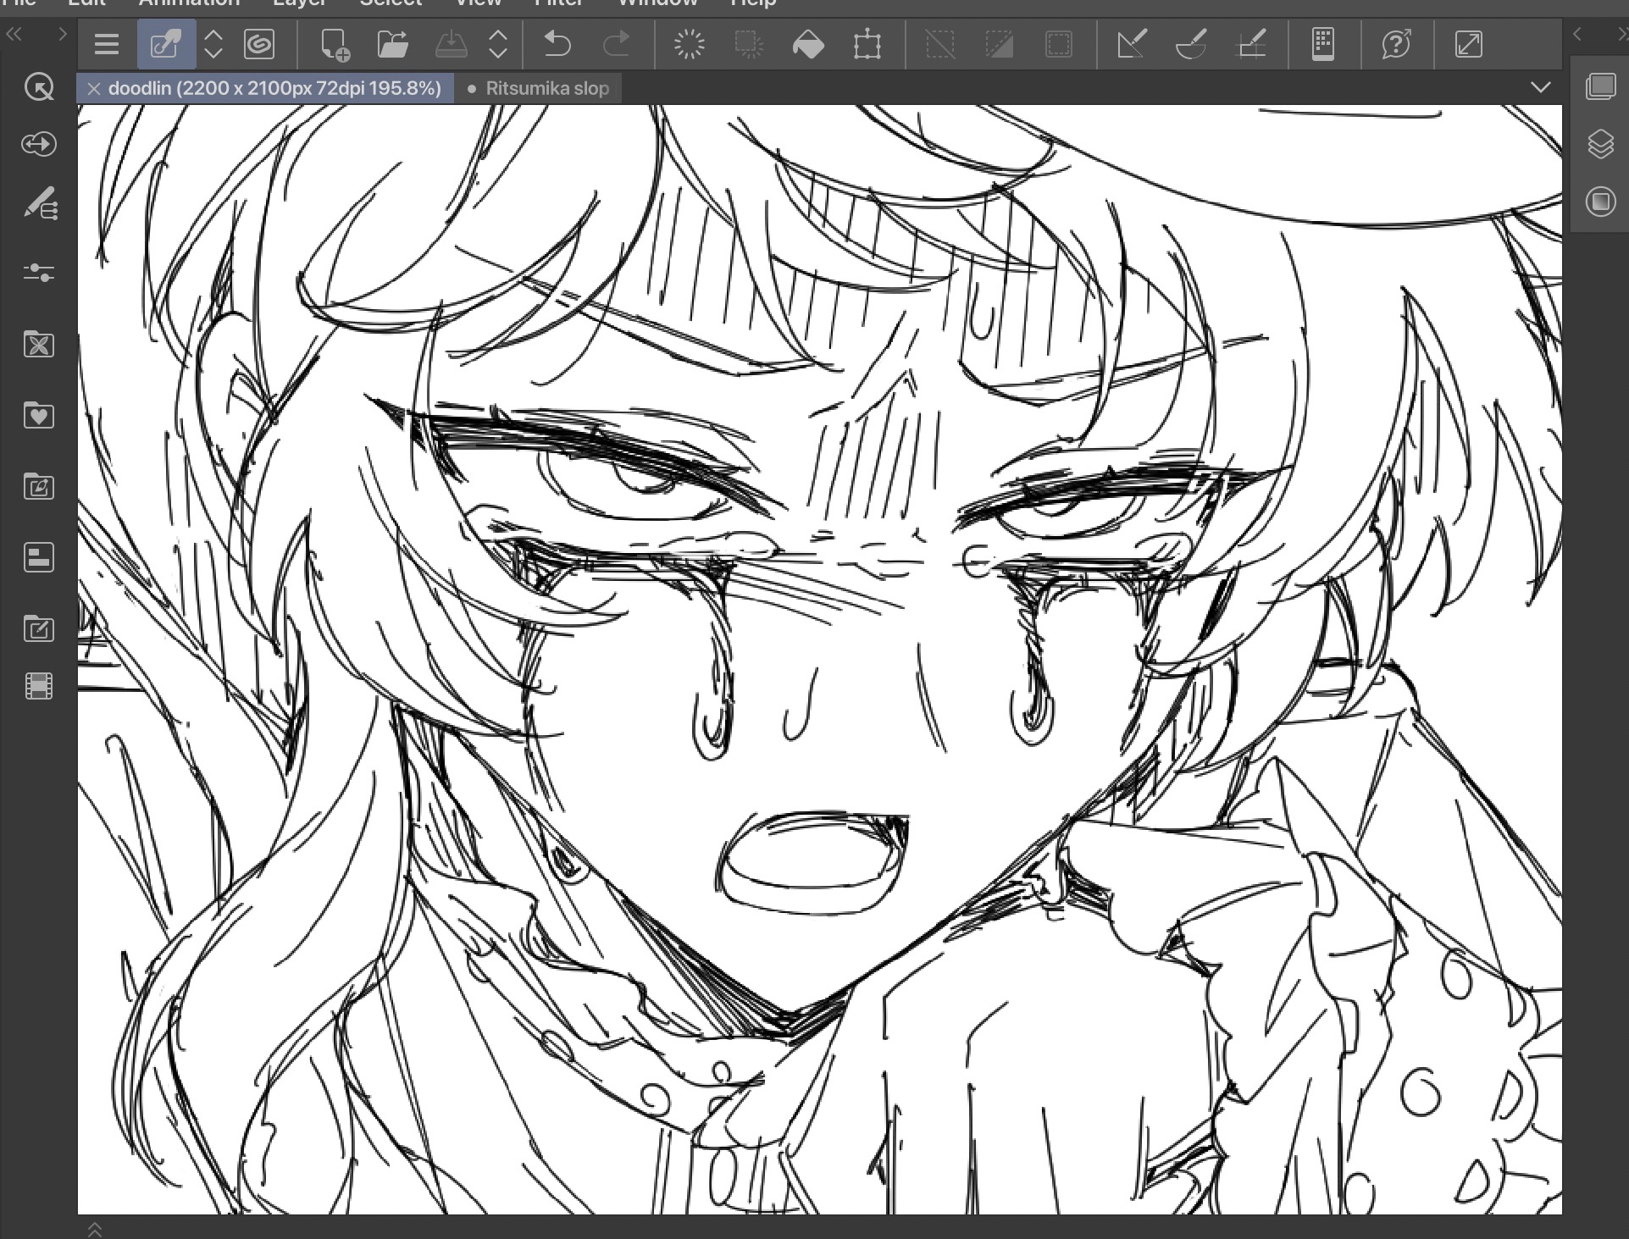Open the hamburger menu in command bar
The image size is (1629, 1239).
(106, 44)
